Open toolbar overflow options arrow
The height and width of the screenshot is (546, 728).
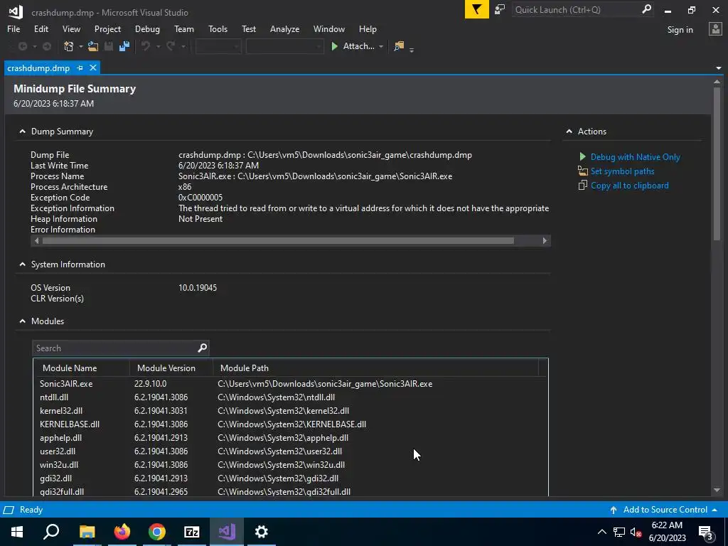(x=412, y=49)
